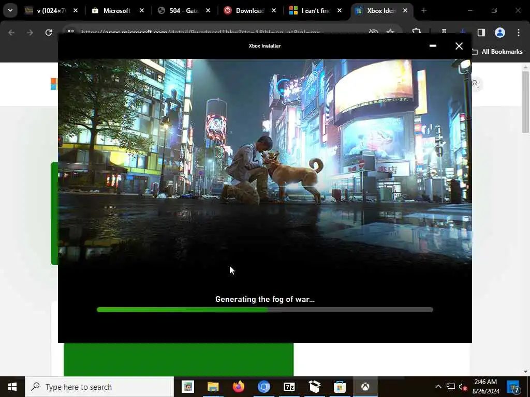Close the '504 - Gate' tab

pos(208,10)
